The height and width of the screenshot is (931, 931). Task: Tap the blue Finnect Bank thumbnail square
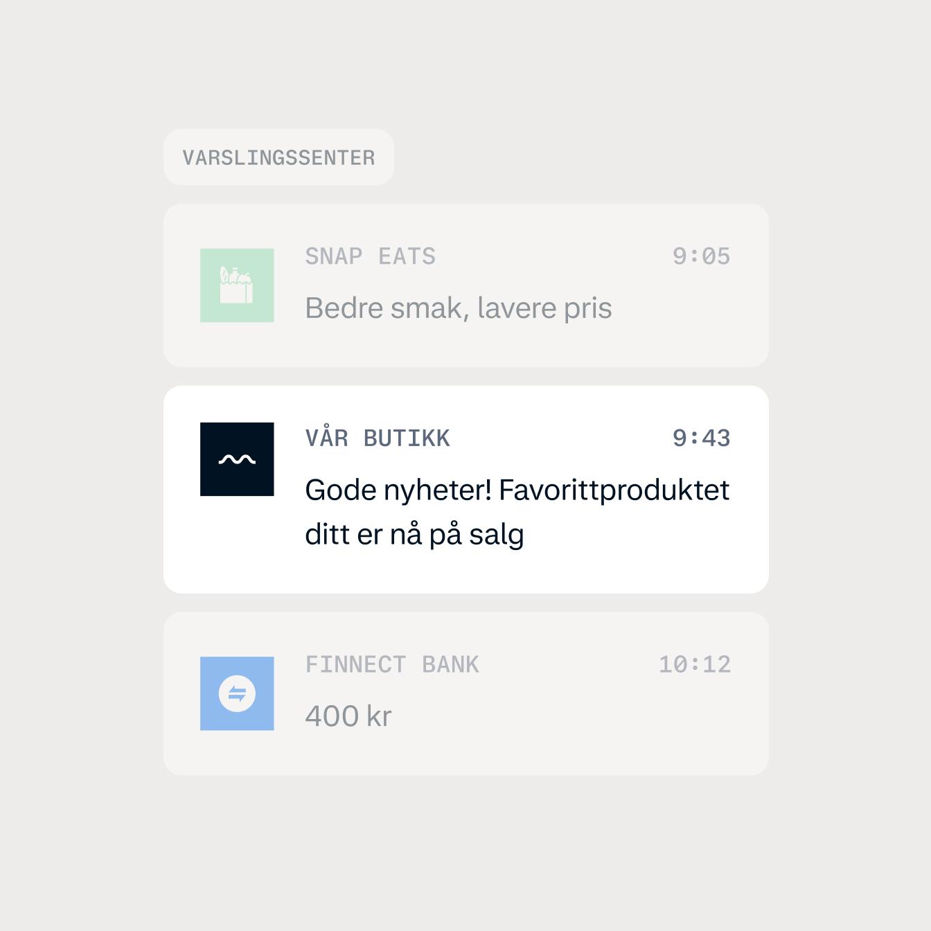(x=237, y=693)
